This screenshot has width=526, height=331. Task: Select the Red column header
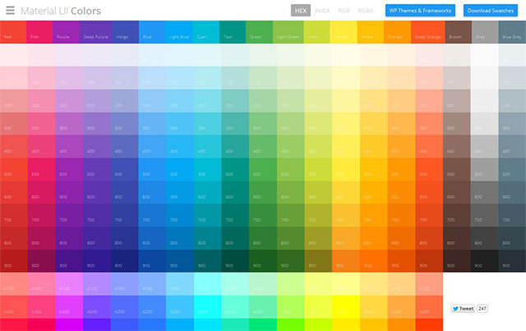(13, 32)
